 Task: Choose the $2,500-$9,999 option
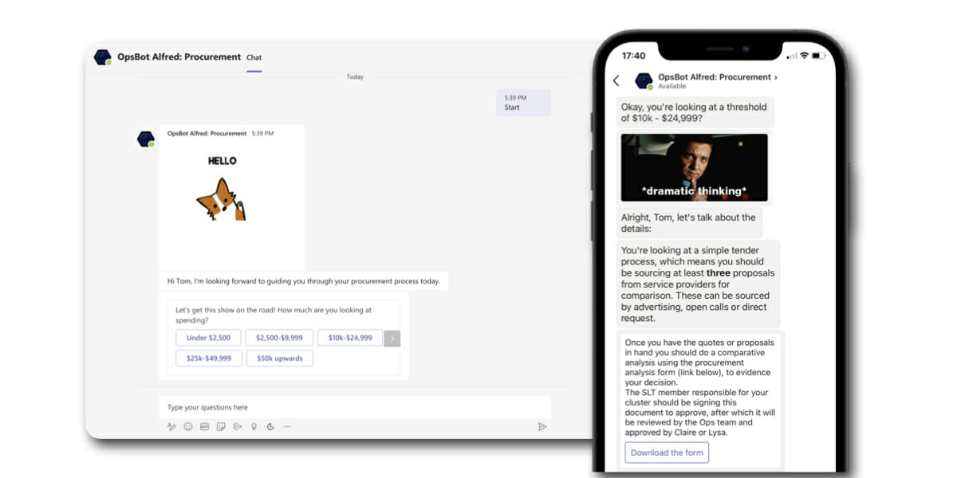tap(279, 338)
